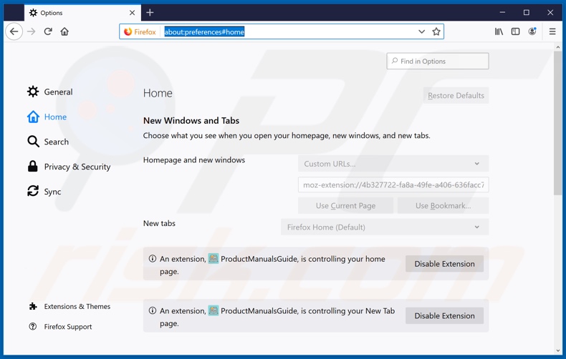
Task: Click the browser Back arrow button
Action: click(14, 31)
